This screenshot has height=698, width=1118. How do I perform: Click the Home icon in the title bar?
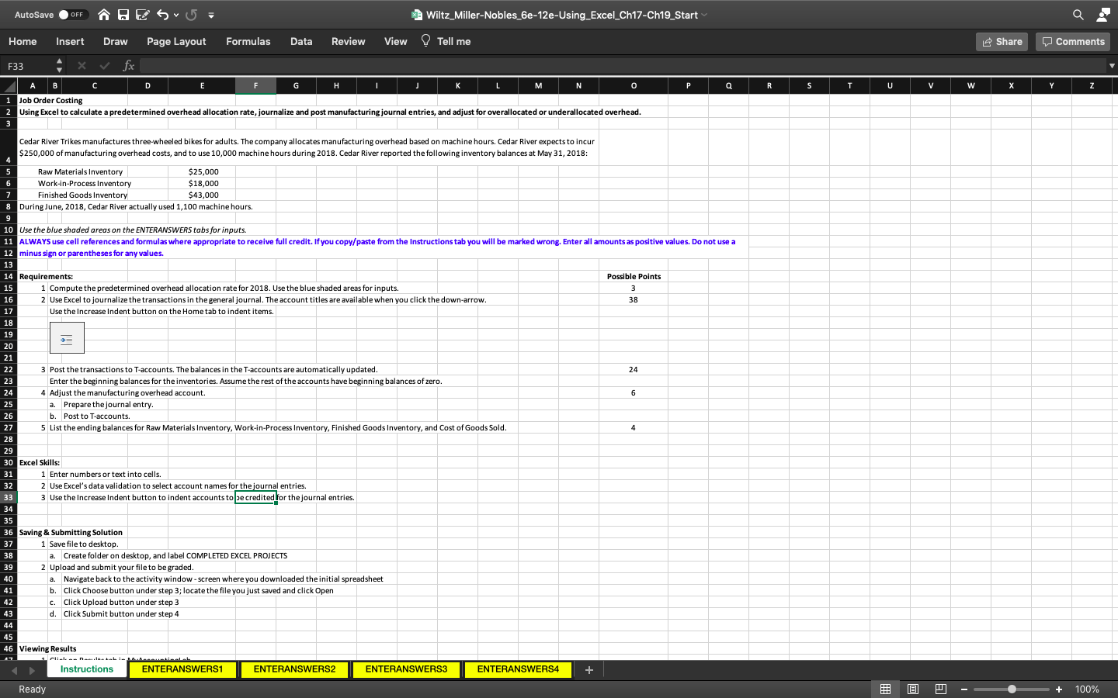pos(104,14)
